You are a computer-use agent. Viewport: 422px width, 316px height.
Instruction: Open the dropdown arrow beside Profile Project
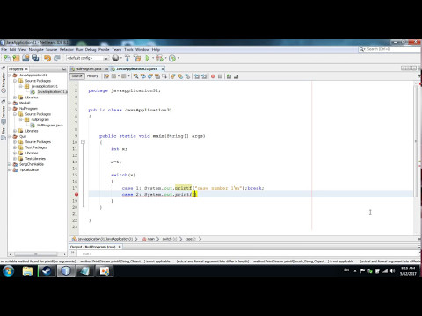coord(178,58)
